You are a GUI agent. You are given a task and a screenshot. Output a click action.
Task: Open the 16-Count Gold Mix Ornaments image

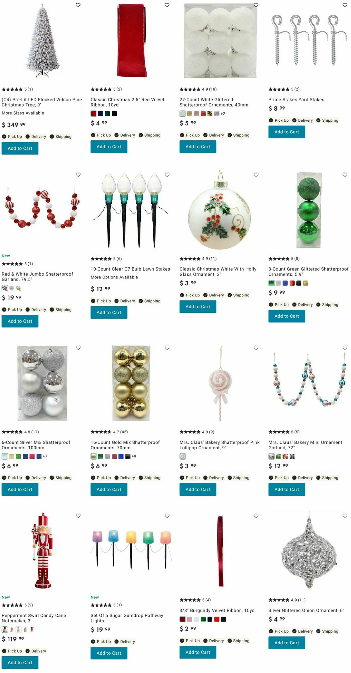(x=131, y=383)
